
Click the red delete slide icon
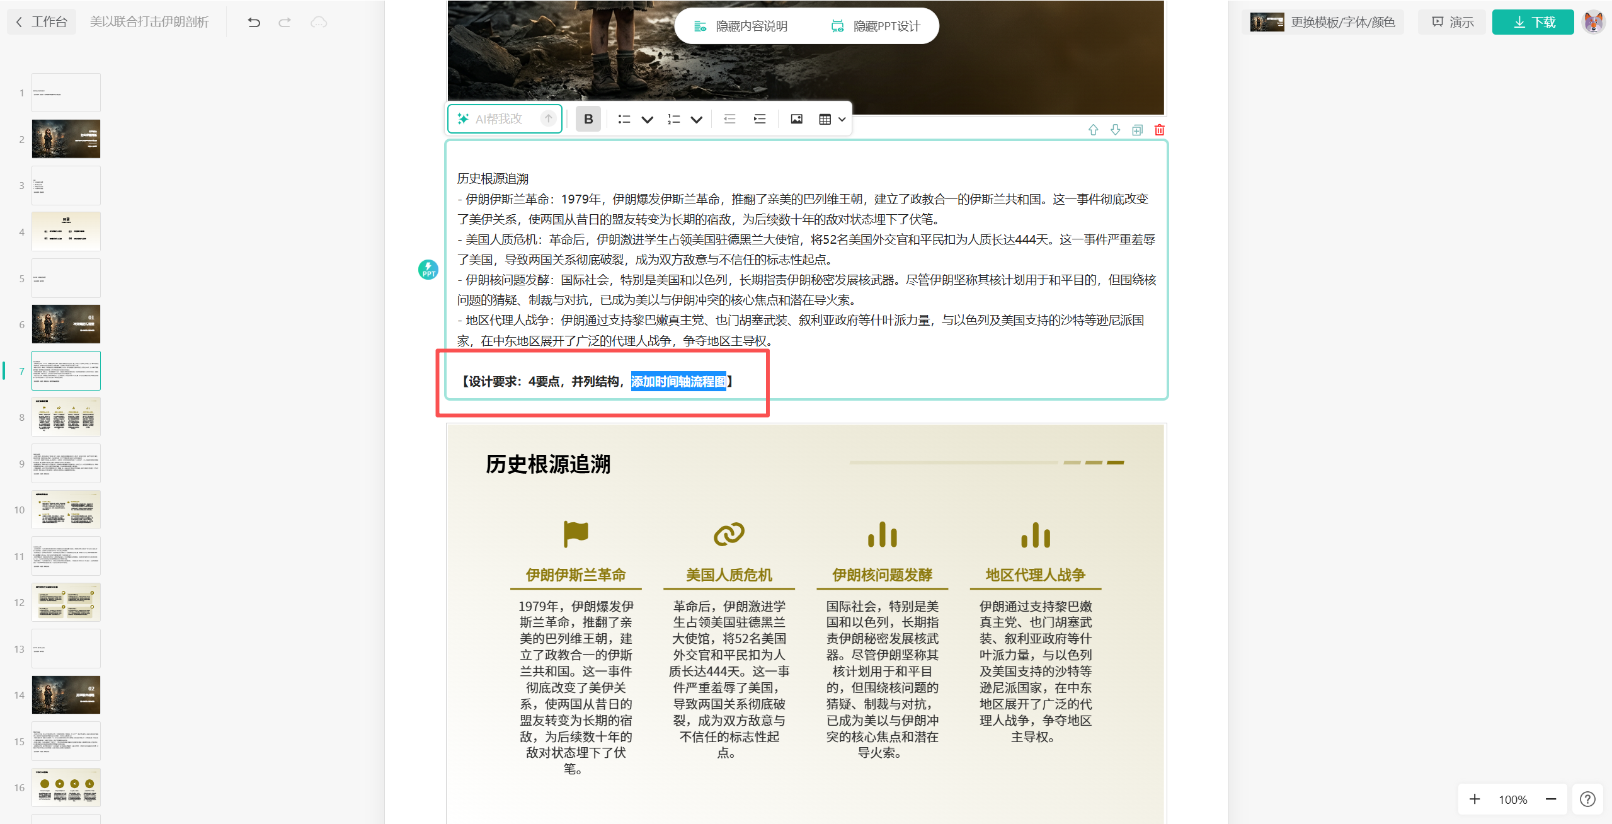click(1159, 130)
